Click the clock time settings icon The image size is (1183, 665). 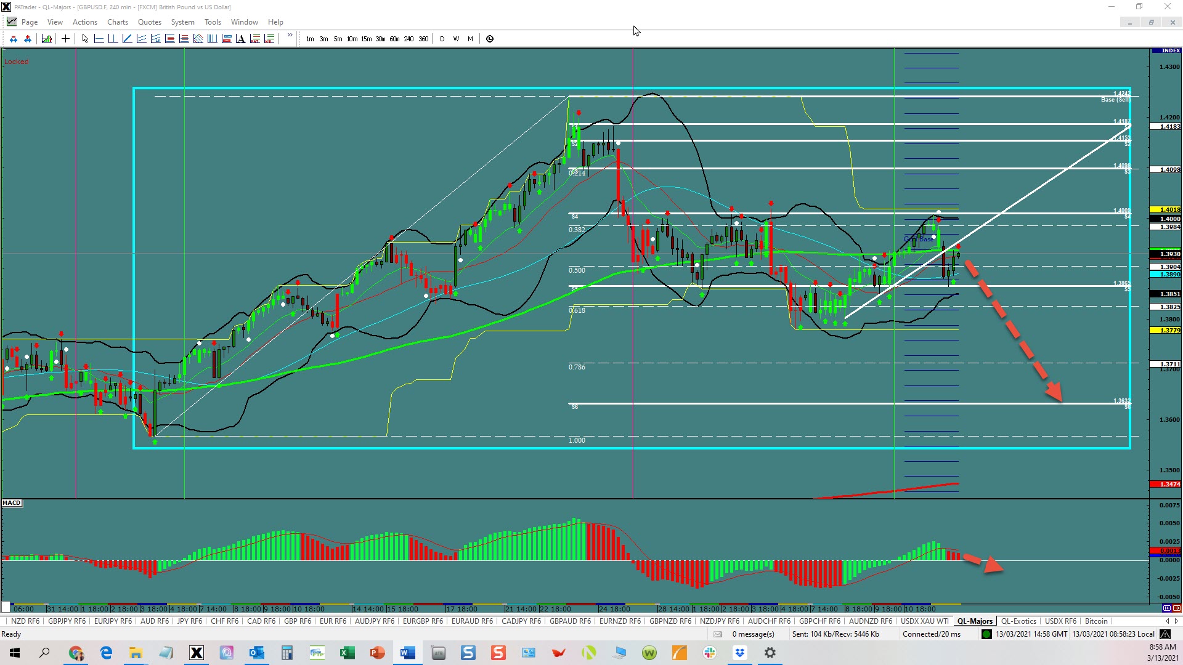(x=490, y=39)
